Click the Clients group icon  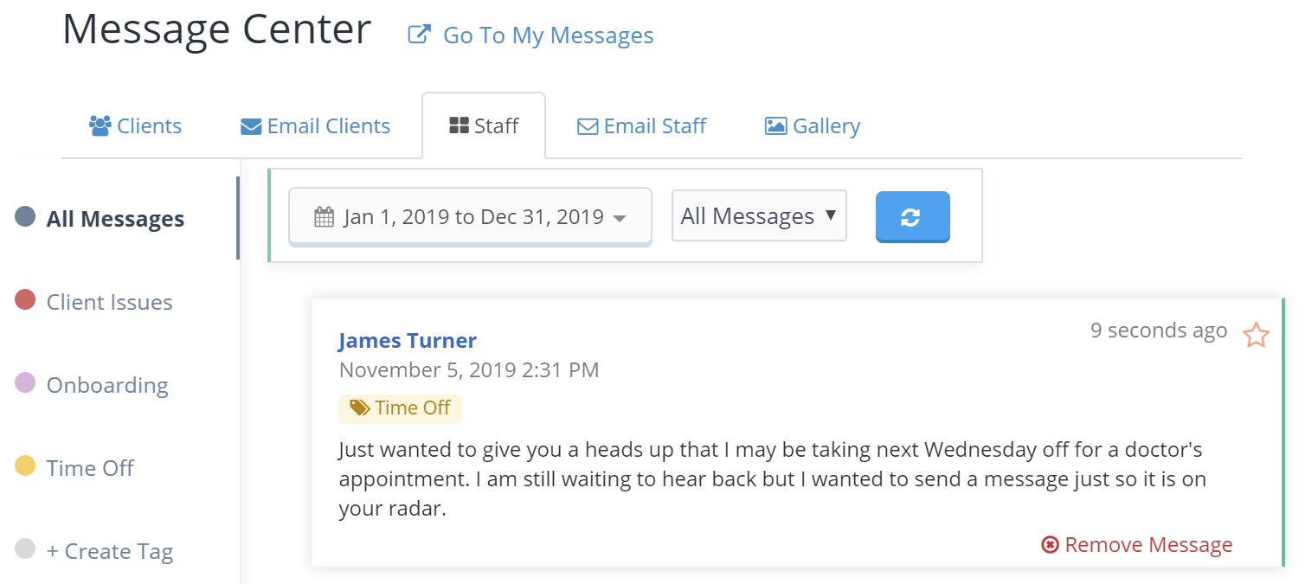pos(100,126)
